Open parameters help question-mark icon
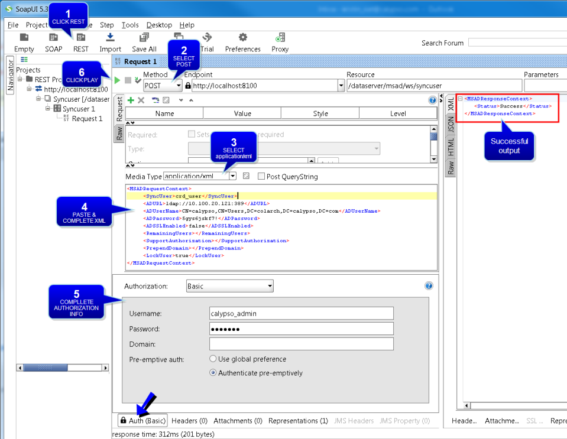Viewport: 567px width, 439px height. pos(432,100)
